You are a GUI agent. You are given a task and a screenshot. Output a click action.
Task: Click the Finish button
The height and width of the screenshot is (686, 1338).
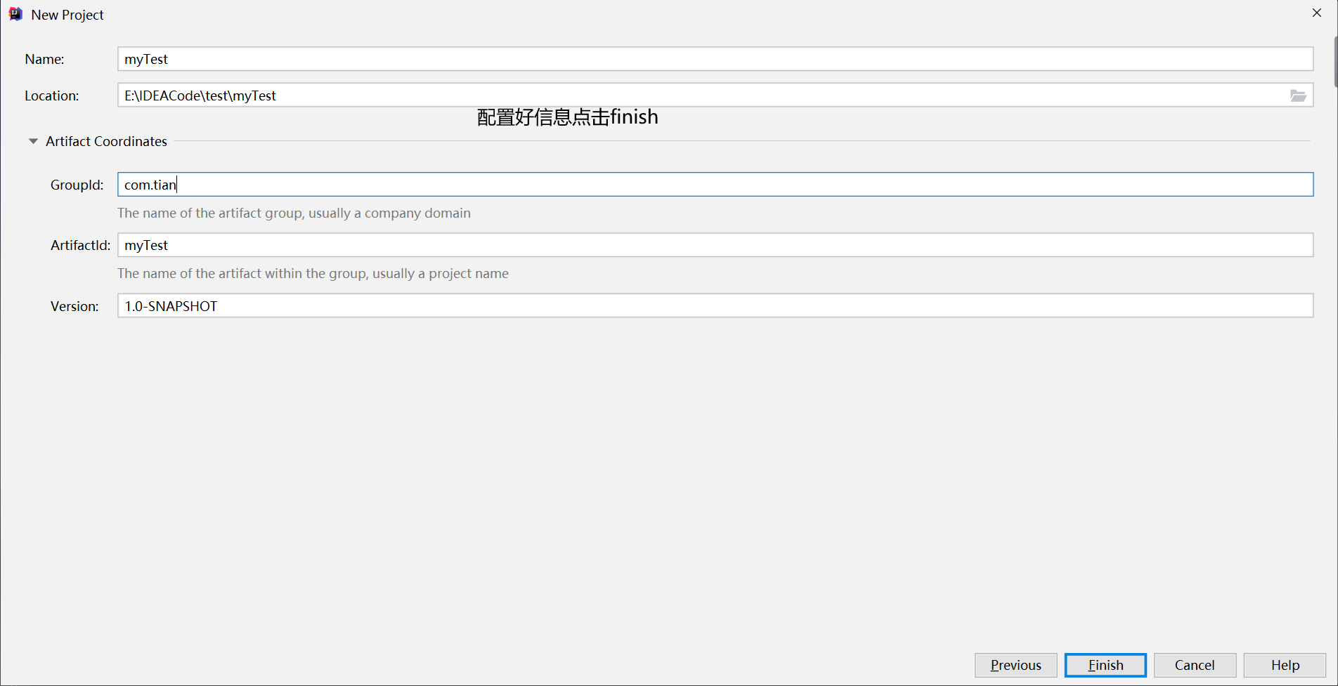click(x=1105, y=665)
